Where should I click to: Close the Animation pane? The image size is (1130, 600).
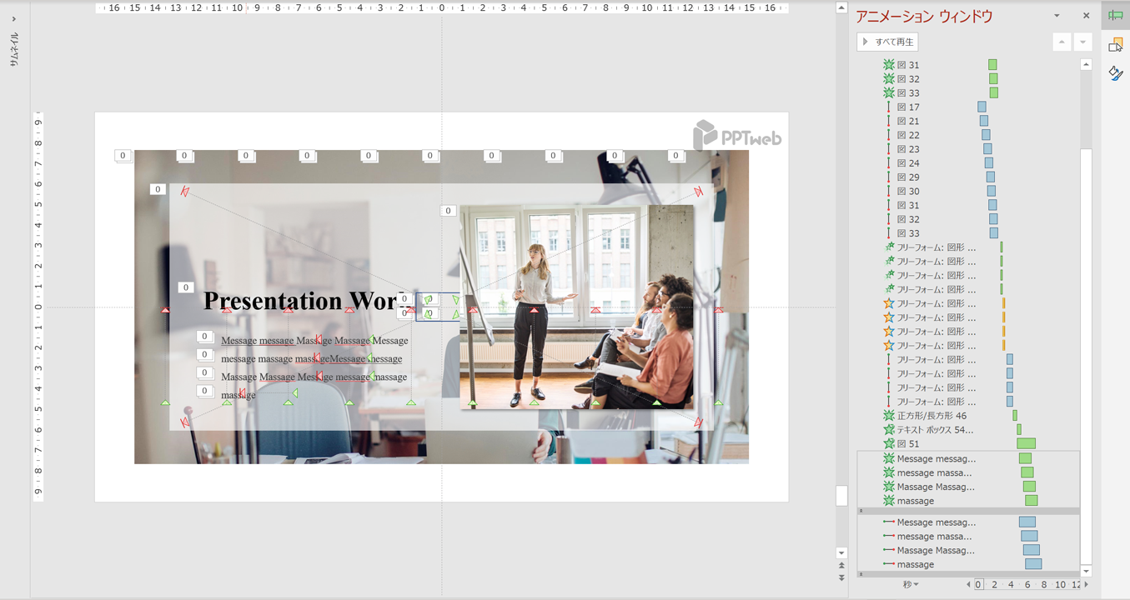coord(1086,16)
